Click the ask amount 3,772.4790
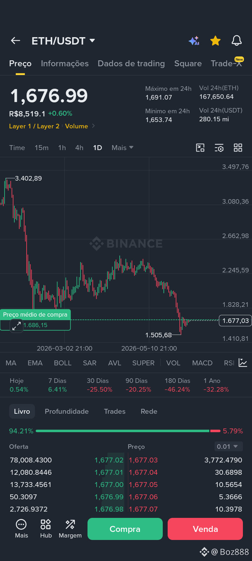The width and height of the screenshot is (252, 561). tap(223, 460)
